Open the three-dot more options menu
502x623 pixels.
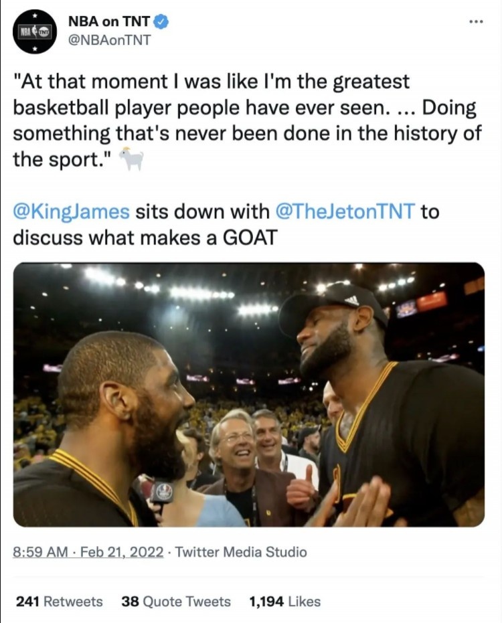coord(476,21)
